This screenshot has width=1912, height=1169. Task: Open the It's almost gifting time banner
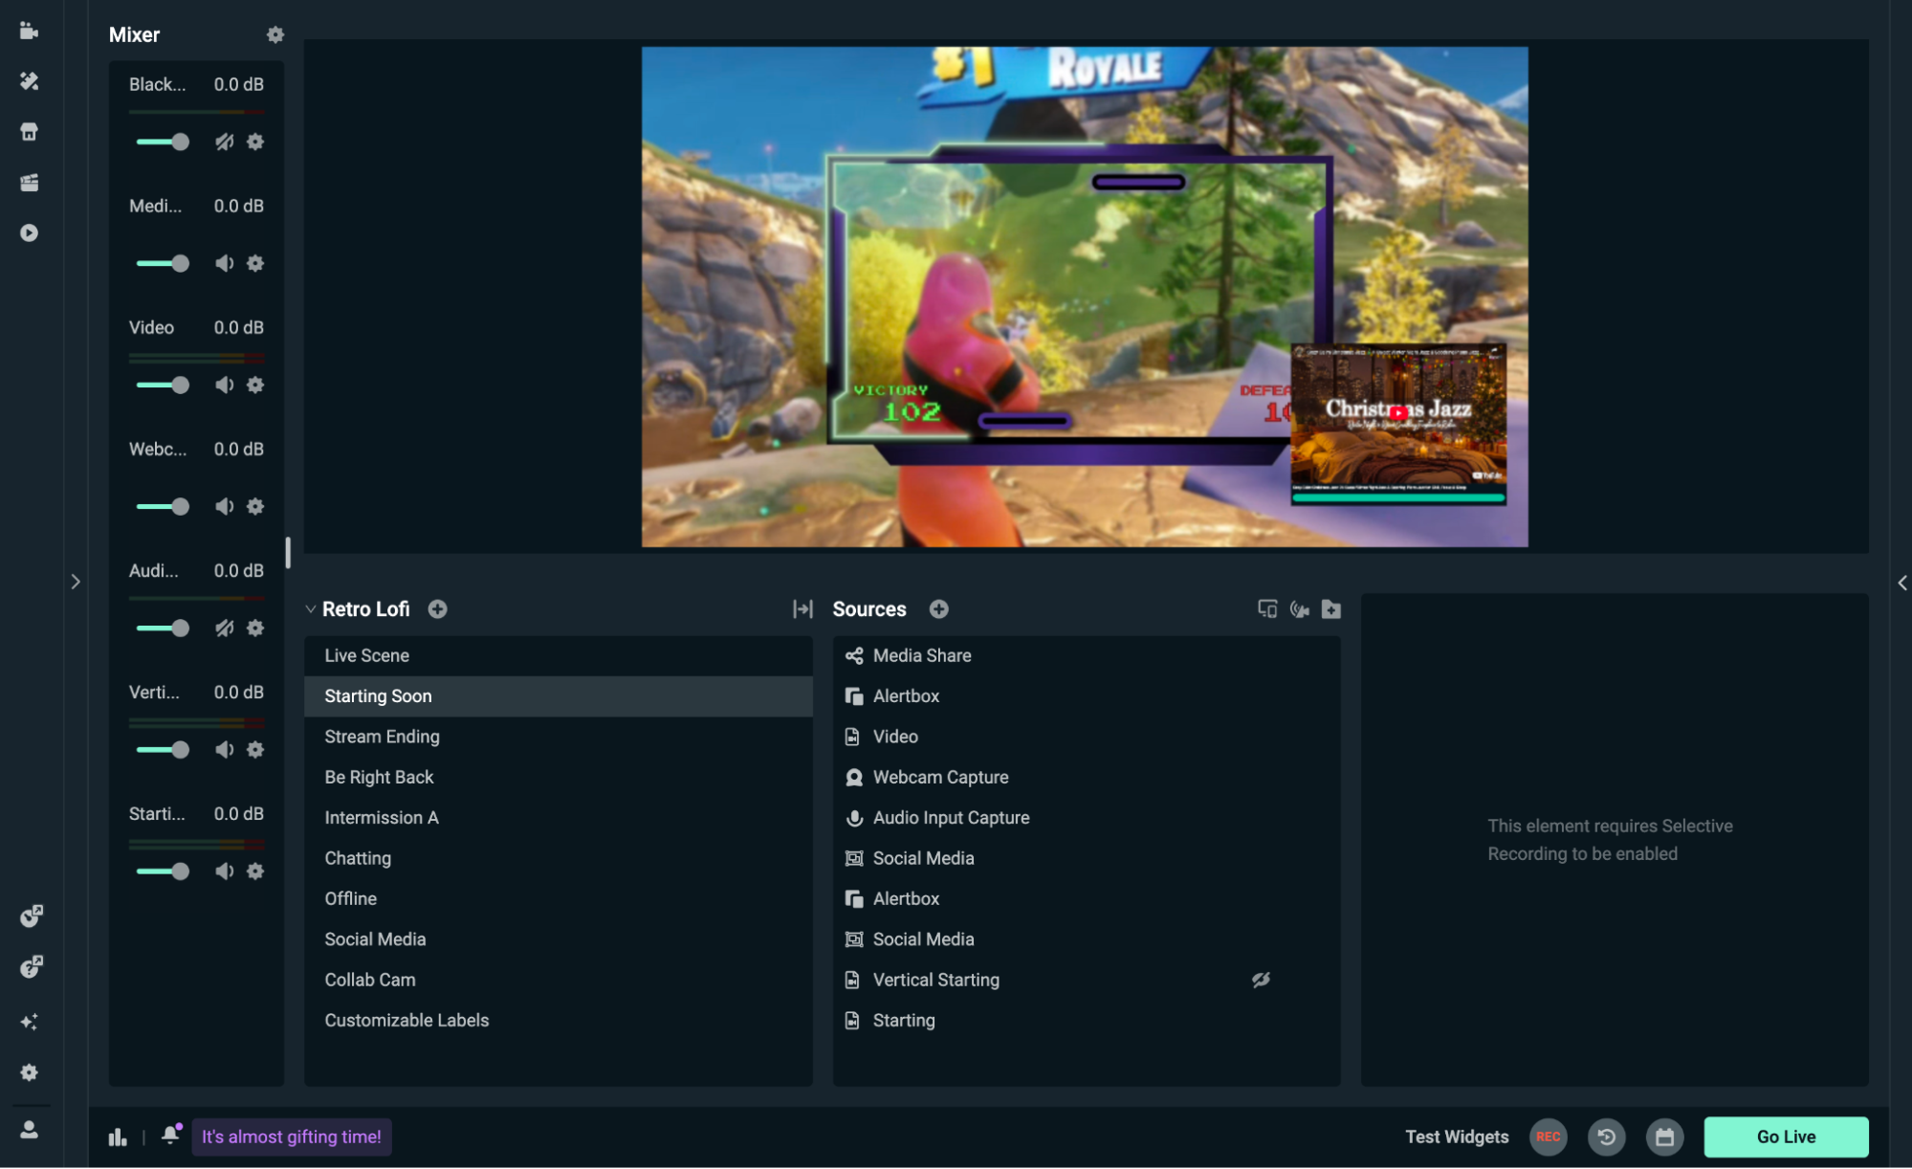pyautogui.click(x=291, y=1136)
